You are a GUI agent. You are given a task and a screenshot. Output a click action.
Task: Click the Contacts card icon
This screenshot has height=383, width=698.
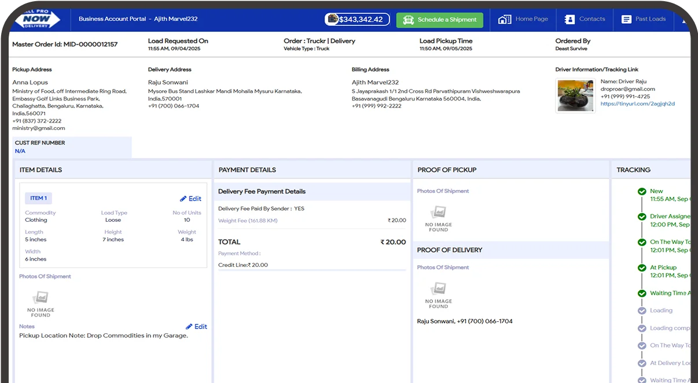570,19
